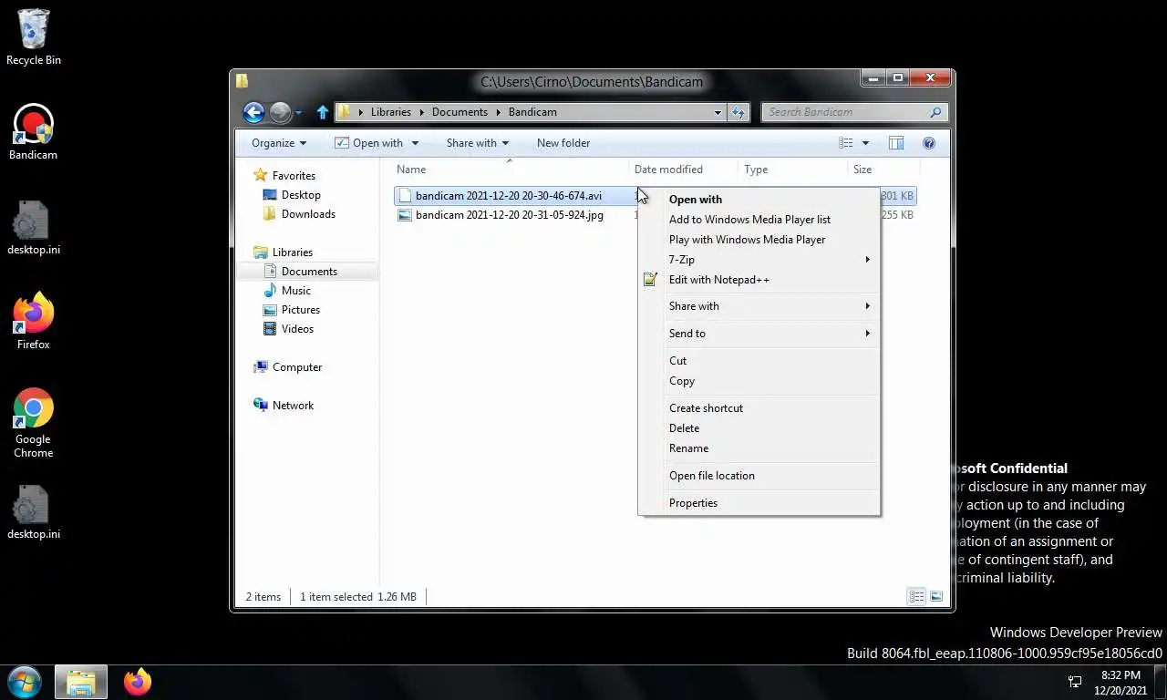The width and height of the screenshot is (1167, 700).
Task: Expand the address bar history dropdown
Action: (718, 112)
